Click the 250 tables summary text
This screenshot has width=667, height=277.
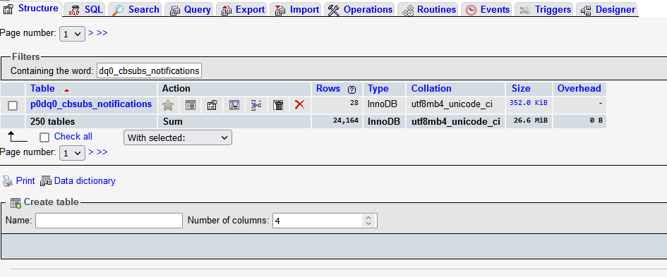(x=53, y=122)
